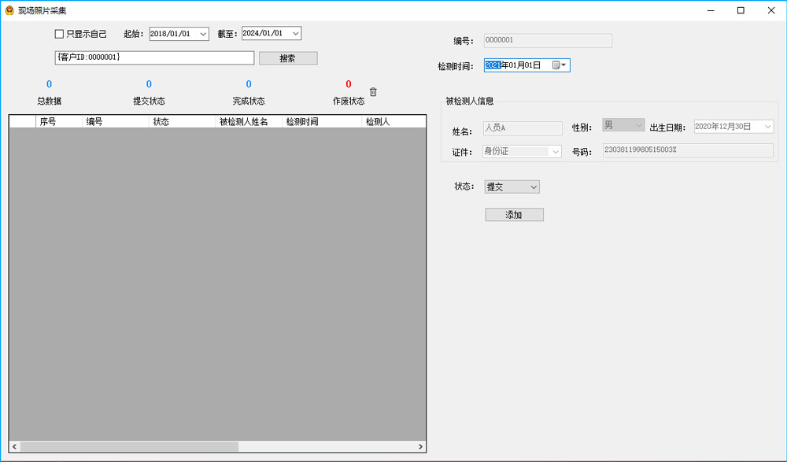Screen dimensions: 787x462
Task: Click the 客户ID search input field
Action: tap(154, 58)
